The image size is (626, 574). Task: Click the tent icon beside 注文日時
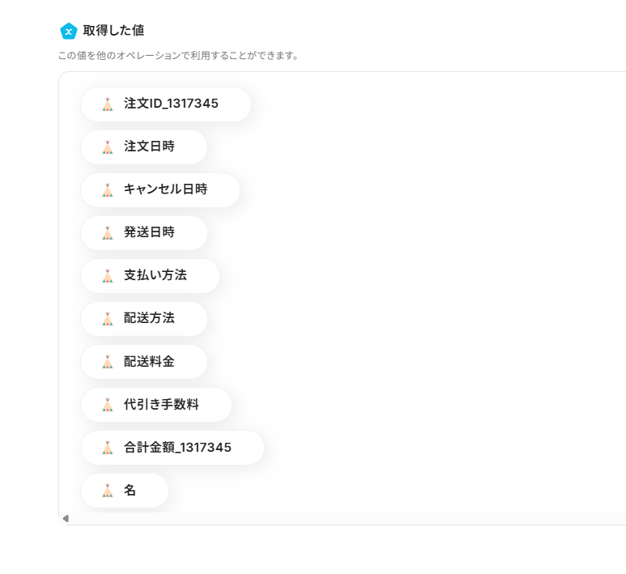click(107, 147)
